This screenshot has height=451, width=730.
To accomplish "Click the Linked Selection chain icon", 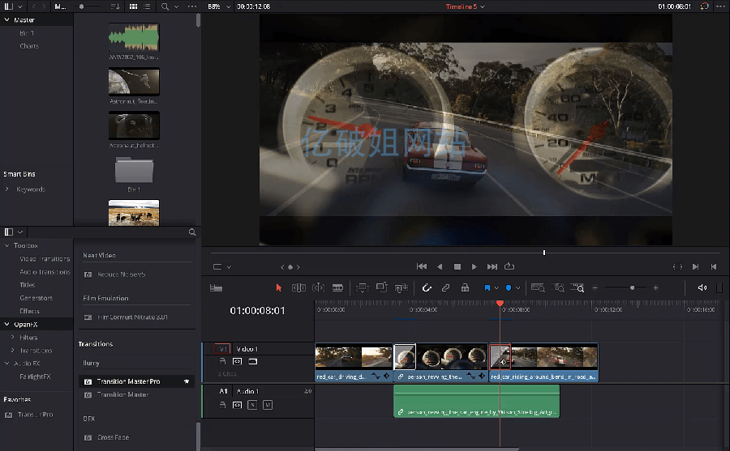I will coord(445,287).
